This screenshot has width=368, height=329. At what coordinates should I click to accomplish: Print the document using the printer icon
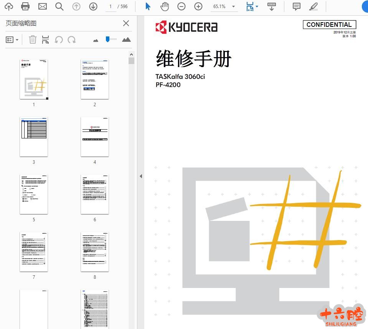click(25, 7)
